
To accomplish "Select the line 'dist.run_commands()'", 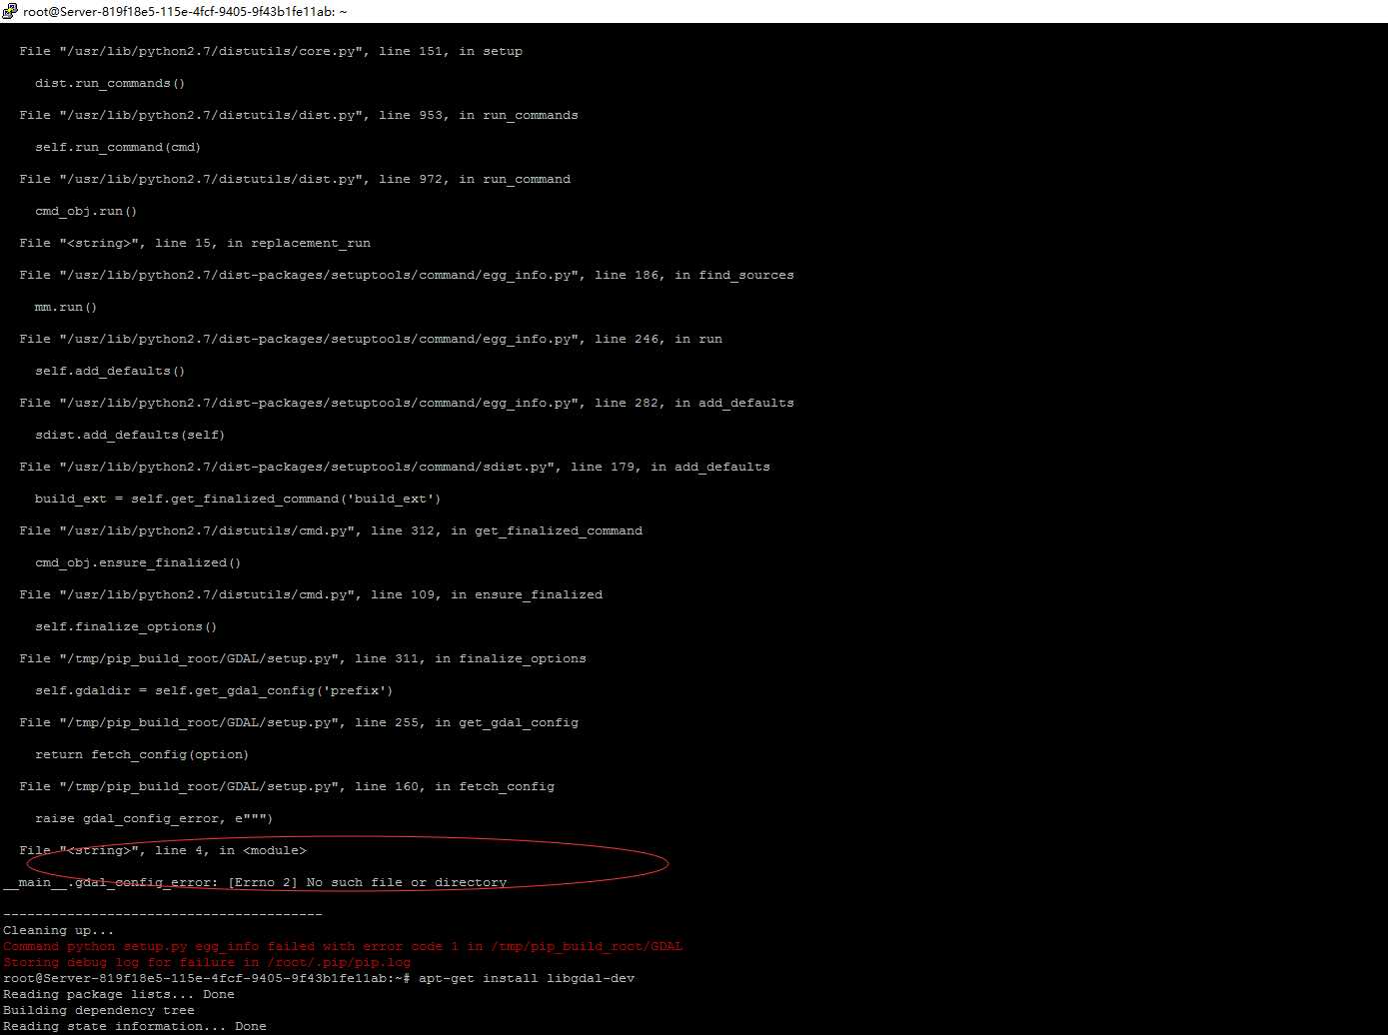I will 110,83.
